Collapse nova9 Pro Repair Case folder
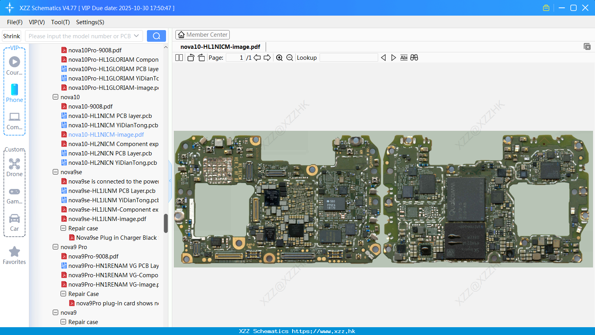 (63, 294)
